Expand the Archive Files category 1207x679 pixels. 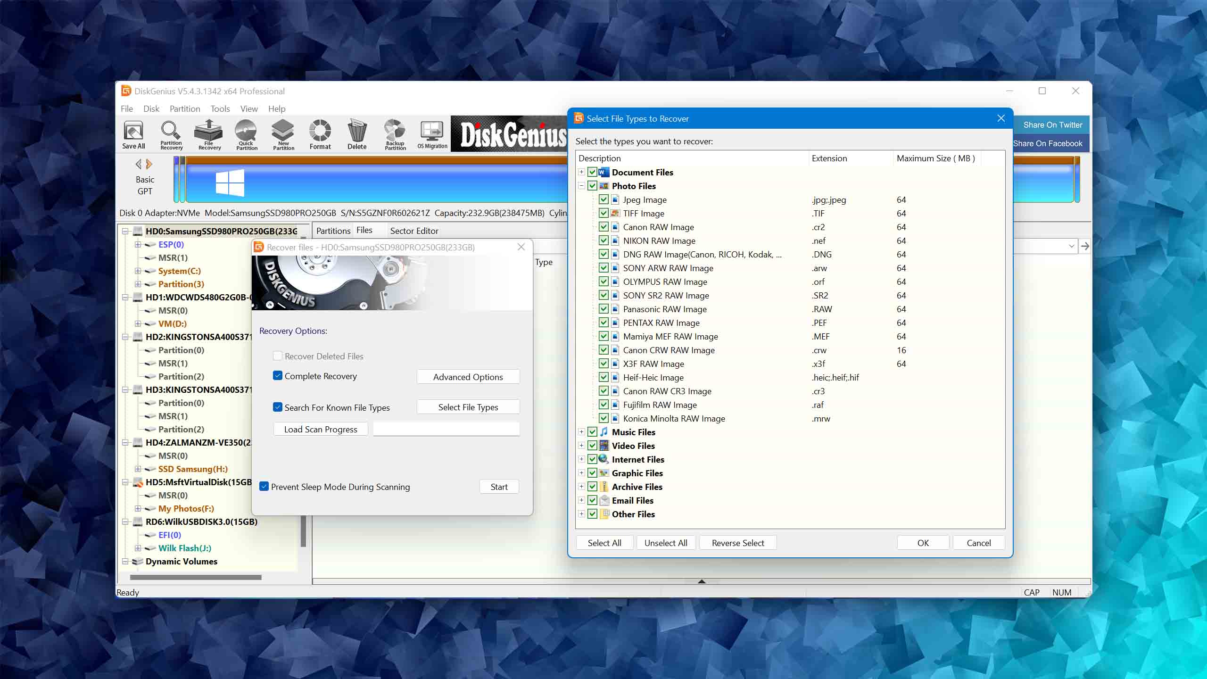click(x=581, y=487)
